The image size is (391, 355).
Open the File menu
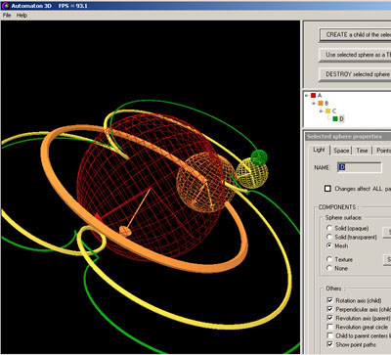7,16
